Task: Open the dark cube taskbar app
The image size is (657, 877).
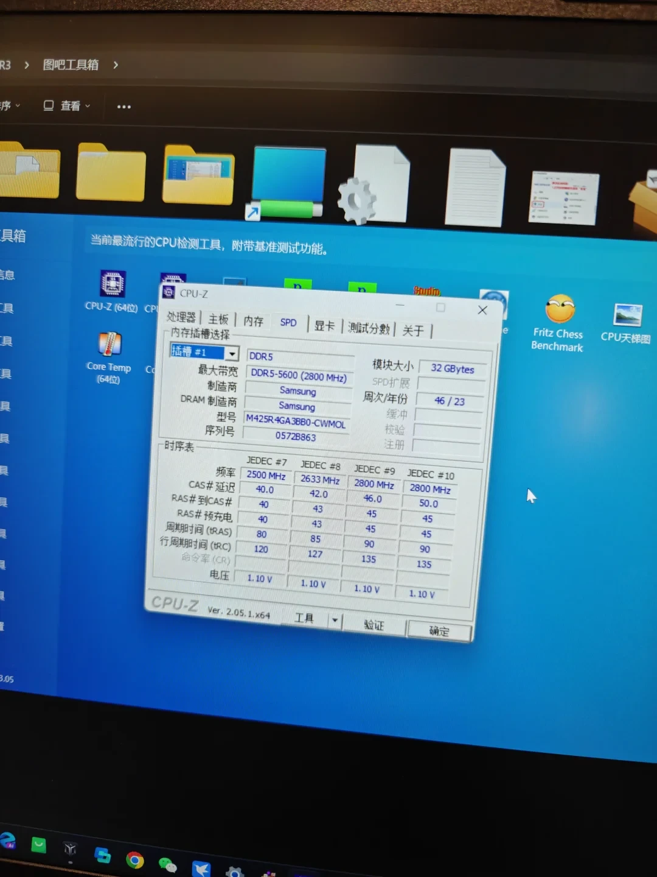Action: tap(71, 849)
